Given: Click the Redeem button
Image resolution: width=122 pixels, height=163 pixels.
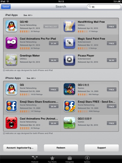Looking at the screenshot, I should tap(61, 148).
